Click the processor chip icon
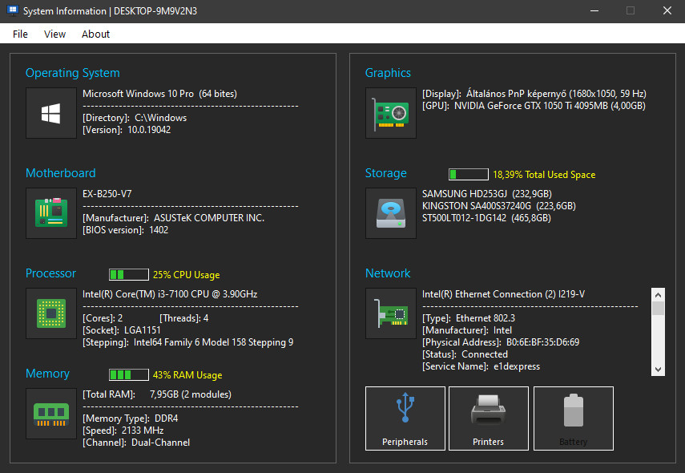 click(x=51, y=313)
